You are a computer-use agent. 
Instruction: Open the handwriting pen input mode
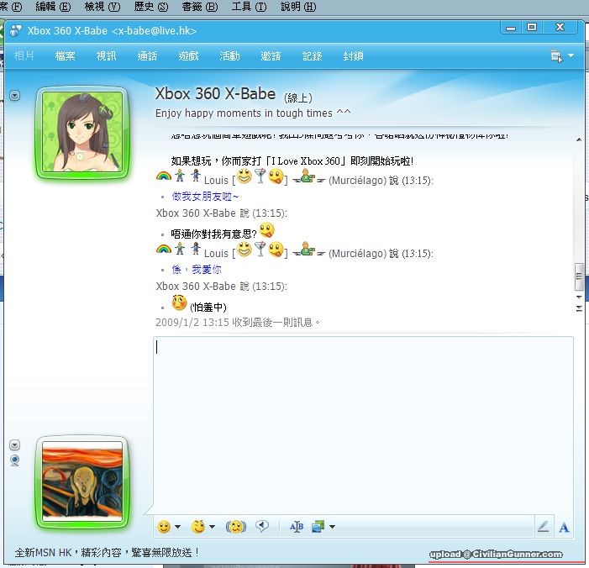pyautogui.click(x=543, y=527)
